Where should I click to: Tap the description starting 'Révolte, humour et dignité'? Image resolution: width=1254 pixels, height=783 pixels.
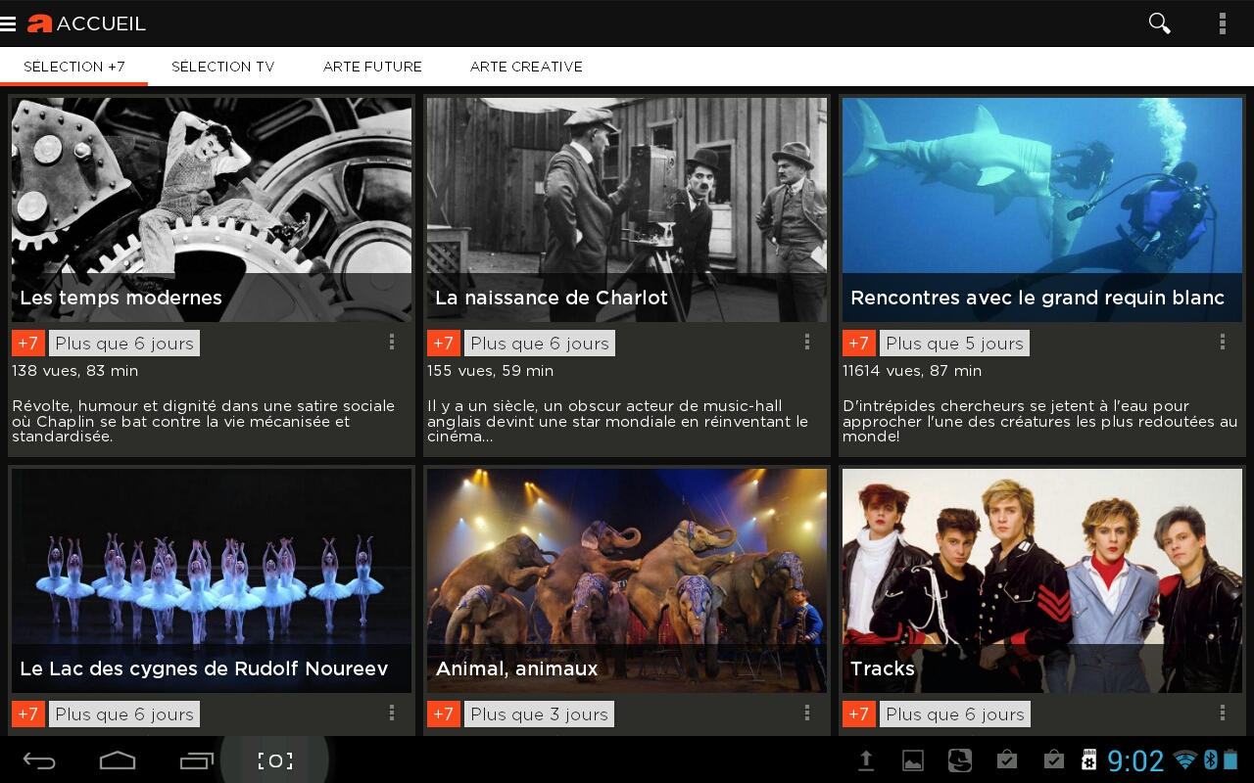(204, 421)
